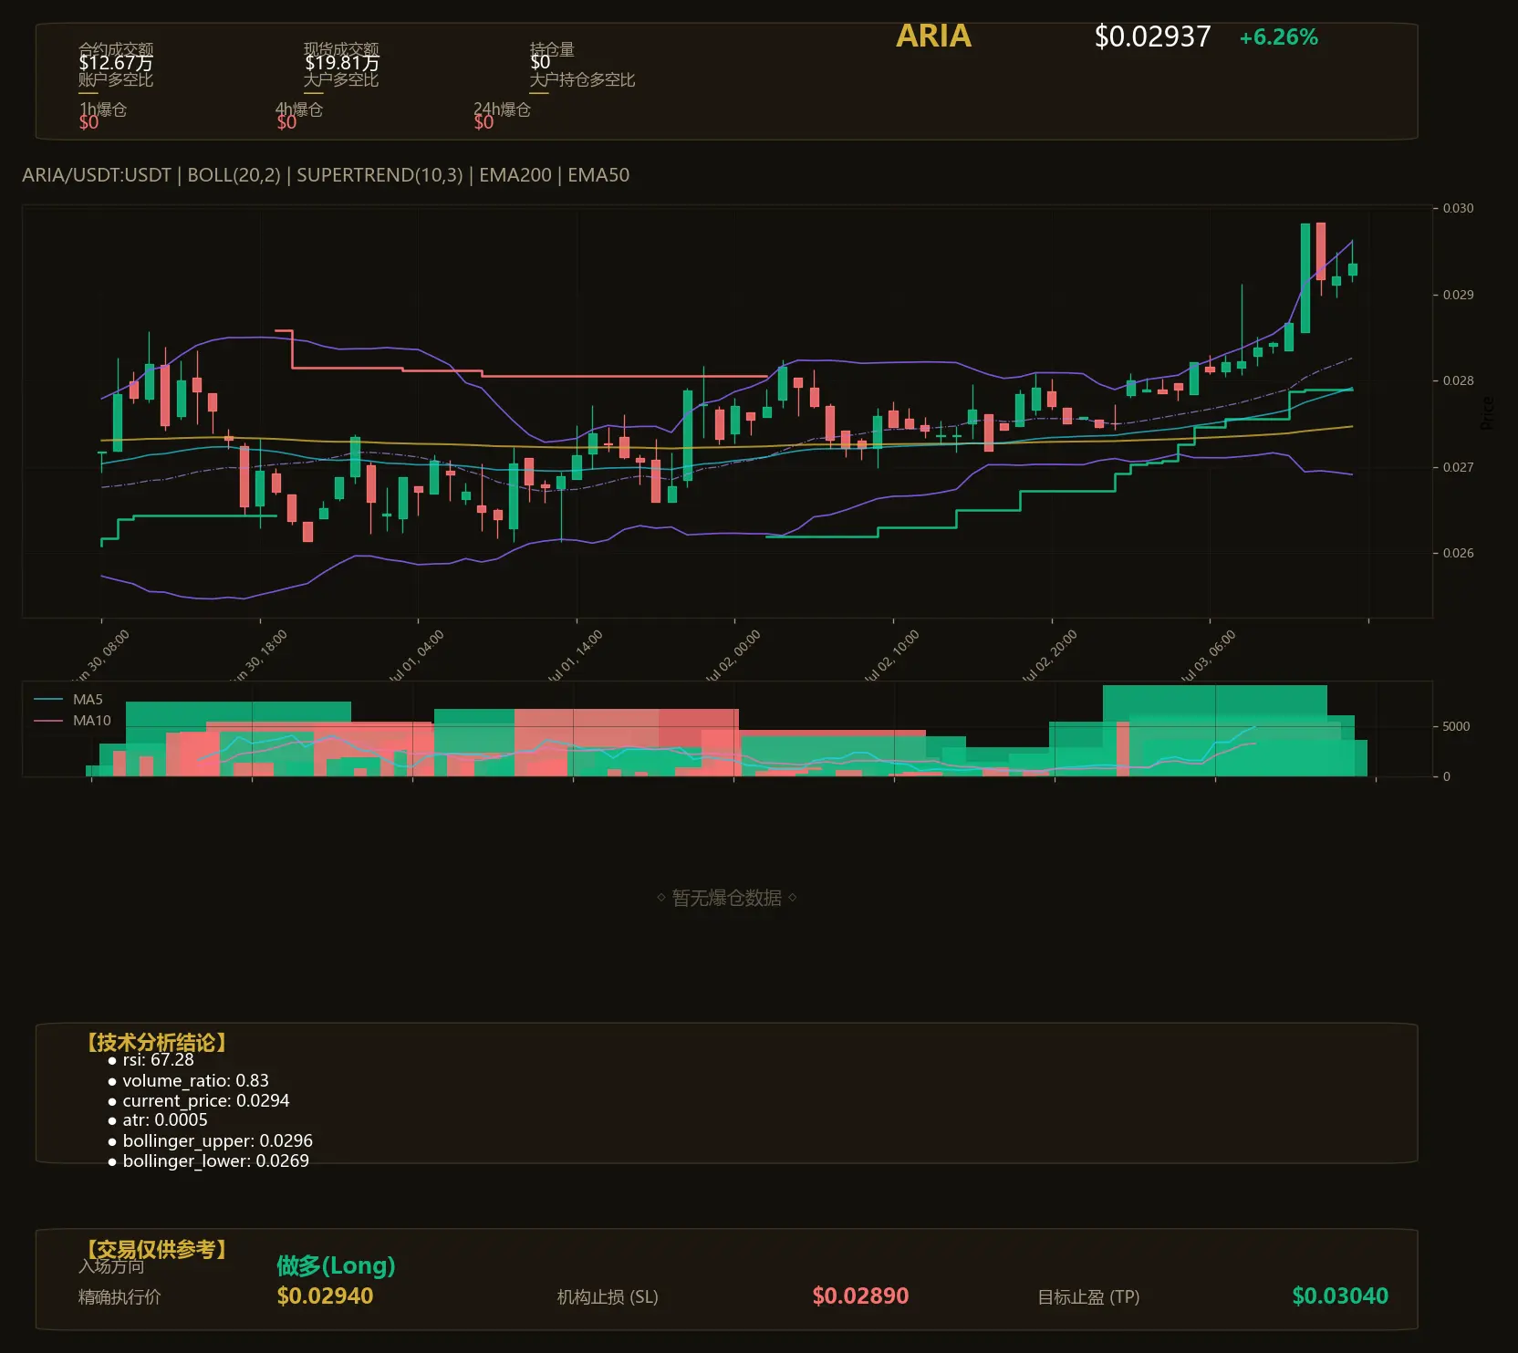
Task: Select the current price $0.02937
Action: pos(1152,36)
